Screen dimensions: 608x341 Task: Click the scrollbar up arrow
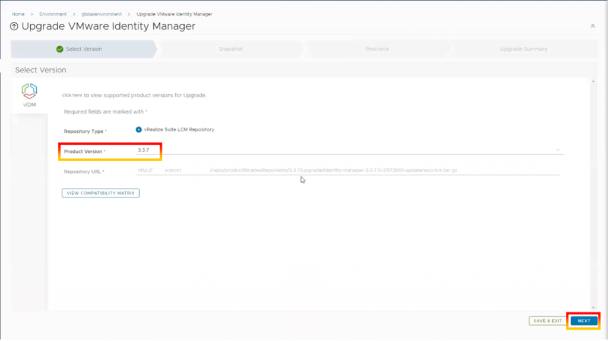click(593, 81)
